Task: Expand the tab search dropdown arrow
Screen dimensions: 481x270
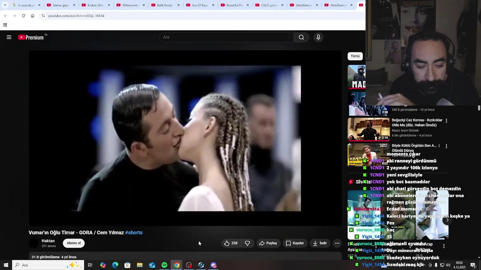Action: pyautogui.click(x=5, y=5)
